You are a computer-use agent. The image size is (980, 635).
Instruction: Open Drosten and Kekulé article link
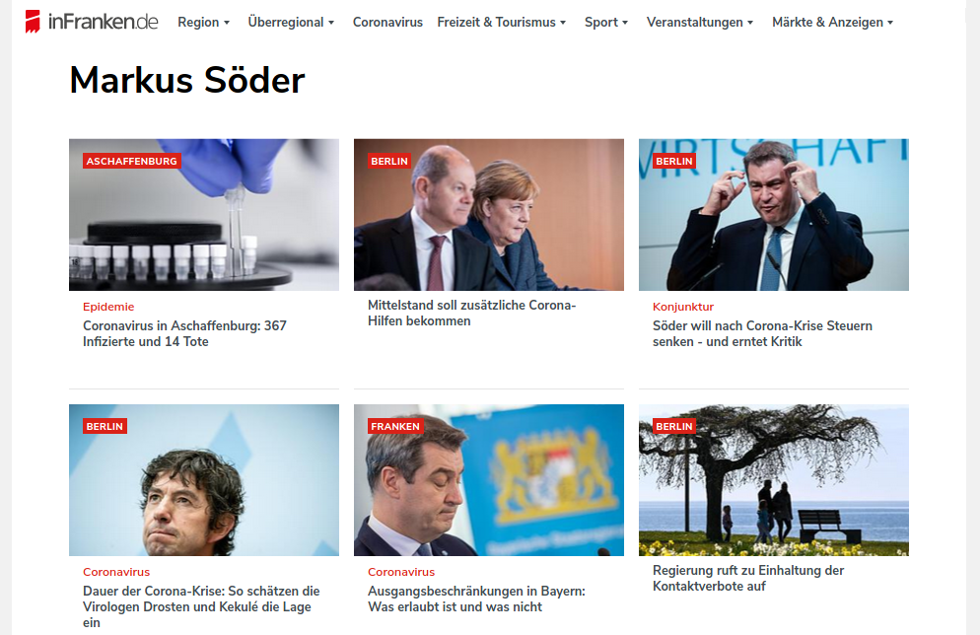point(201,606)
